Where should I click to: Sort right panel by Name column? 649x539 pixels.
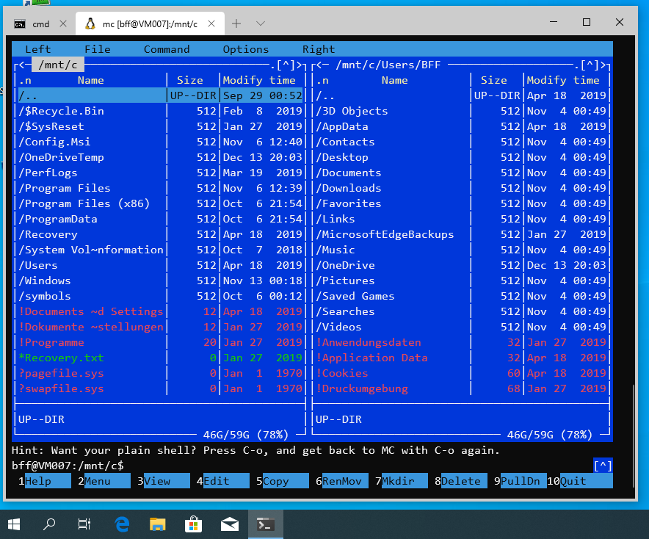click(x=394, y=80)
